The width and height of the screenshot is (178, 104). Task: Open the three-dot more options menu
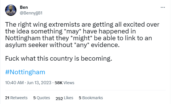pos(163,7)
